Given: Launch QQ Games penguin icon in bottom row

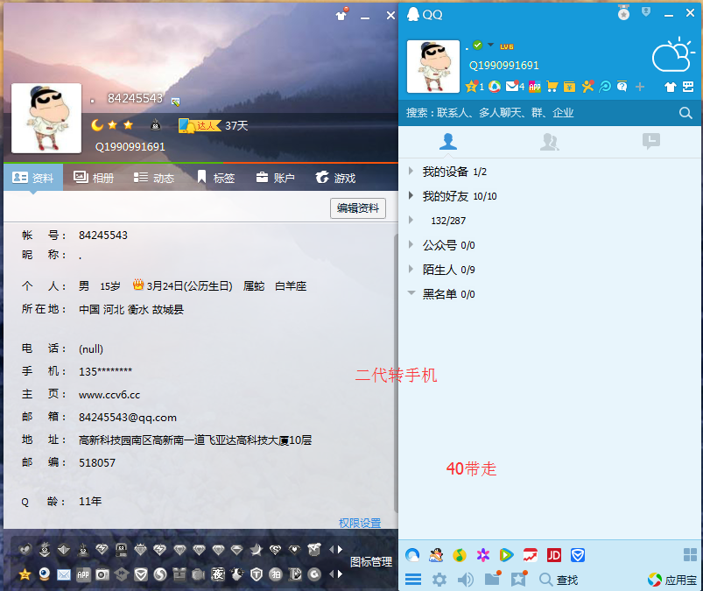Looking at the screenshot, I should pyautogui.click(x=436, y=555).
